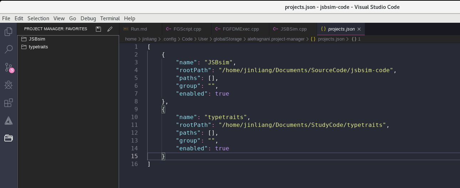Open the Debug menu
This screenshot has height=188, width=460.
[88, 18]
